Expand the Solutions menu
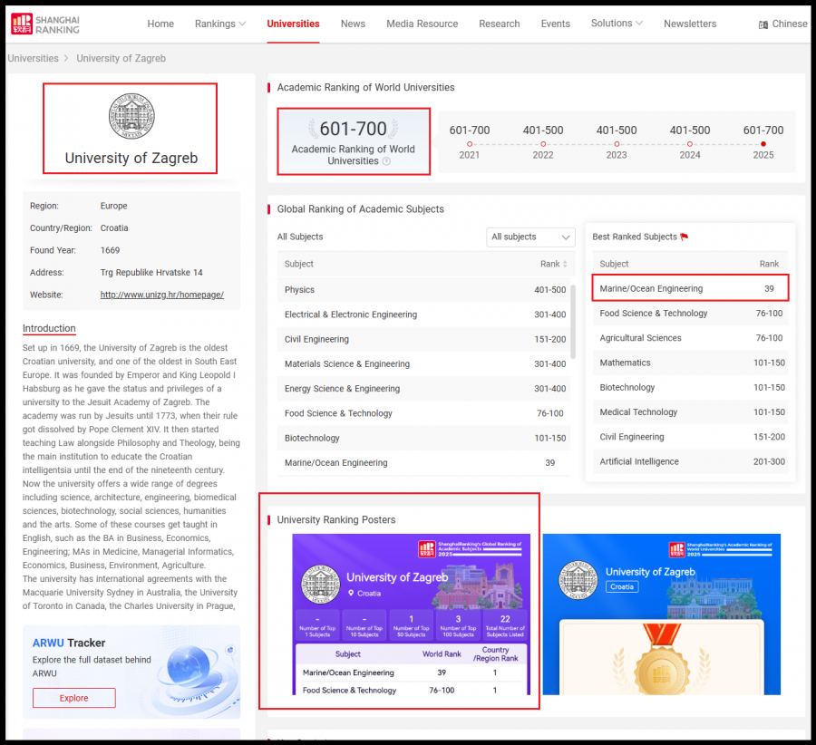This screenshot has width=816, height=745. click(x=617, y=24)
